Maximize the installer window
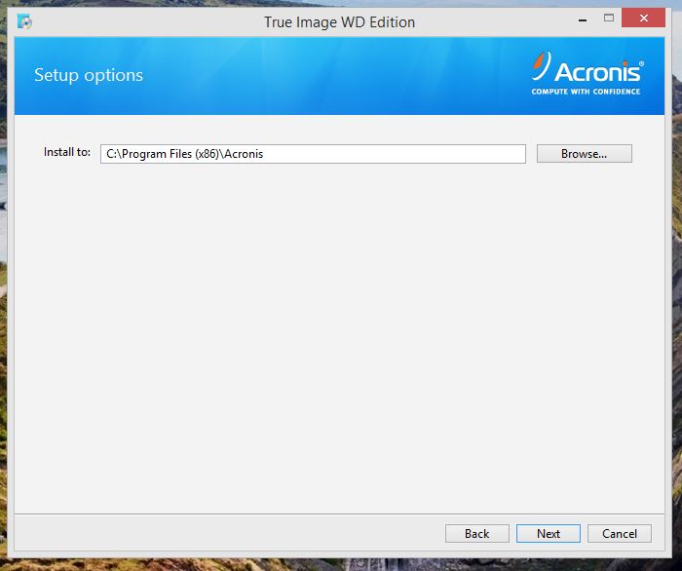This screenshot has height=571, width=682. tap(610, 19)
